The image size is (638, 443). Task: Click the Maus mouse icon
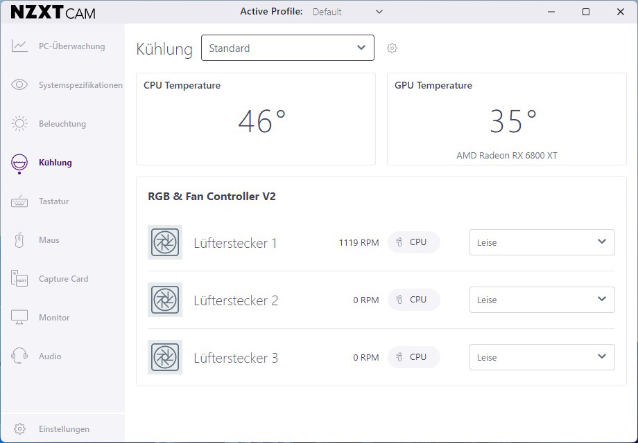click(x=19, y=240)
